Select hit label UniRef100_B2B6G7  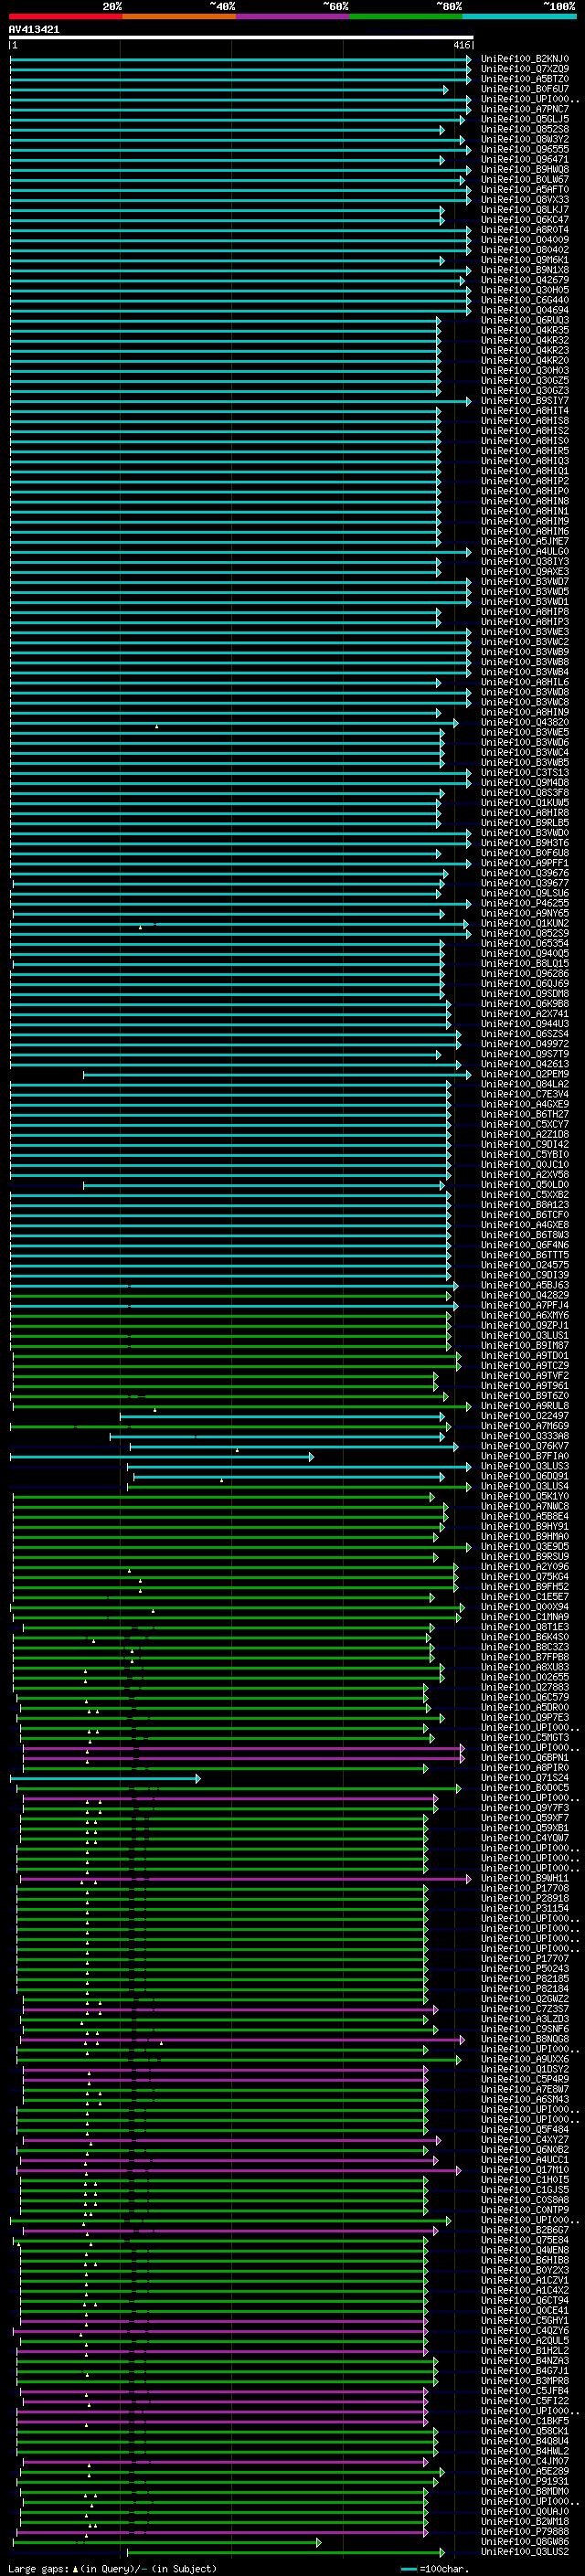pos(525,2230)
